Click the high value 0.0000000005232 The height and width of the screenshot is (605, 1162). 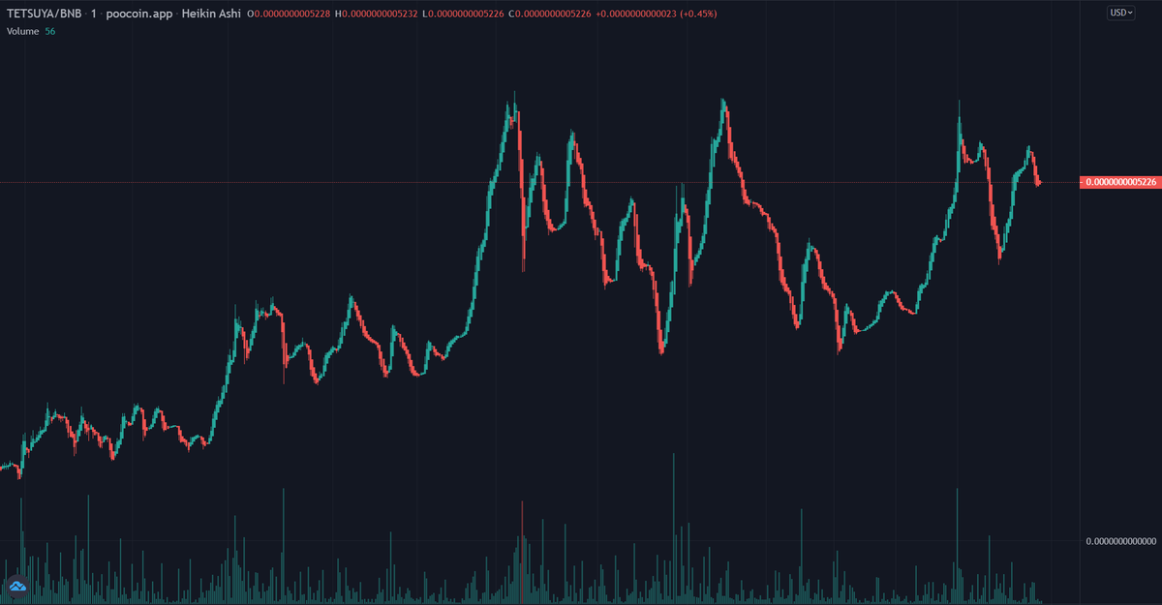(381, 14)
